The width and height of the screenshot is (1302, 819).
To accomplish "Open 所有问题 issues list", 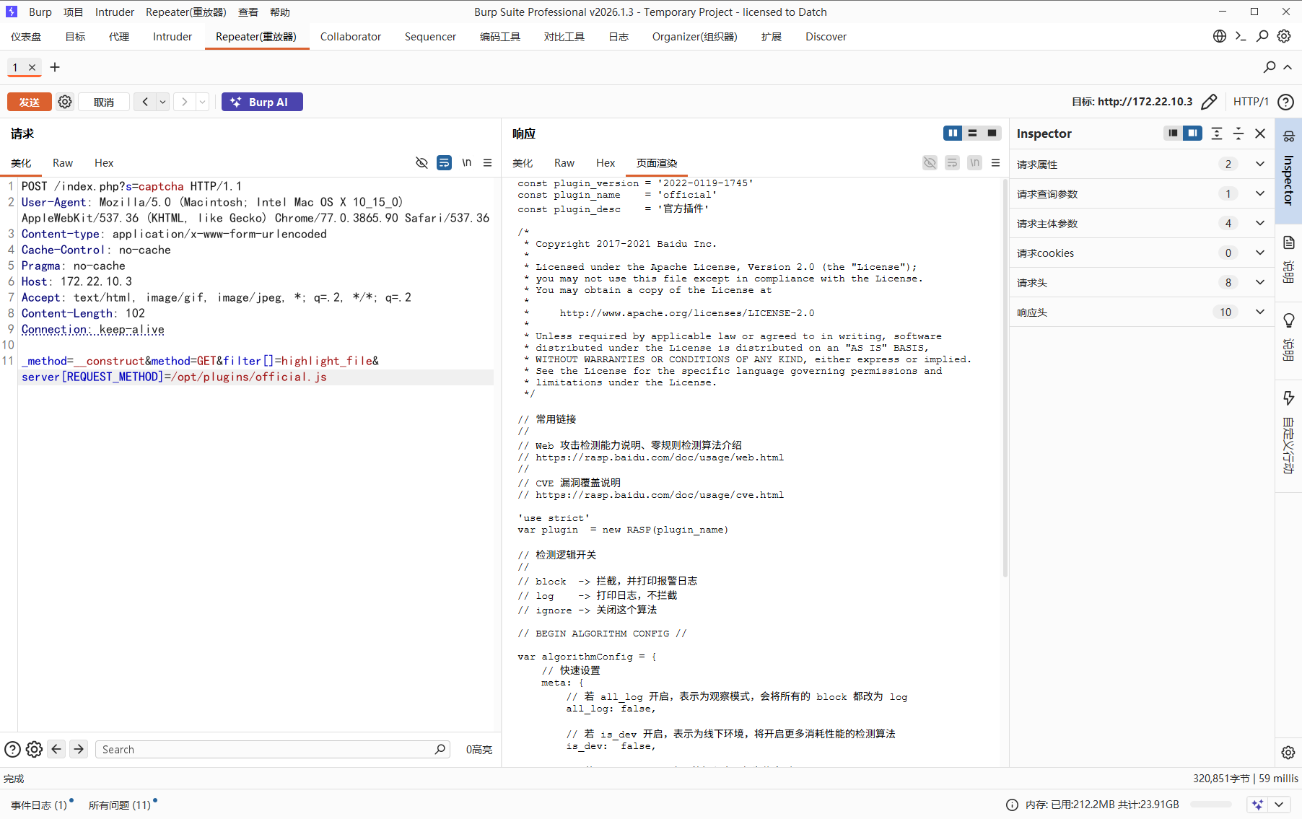I will (120, 805).
